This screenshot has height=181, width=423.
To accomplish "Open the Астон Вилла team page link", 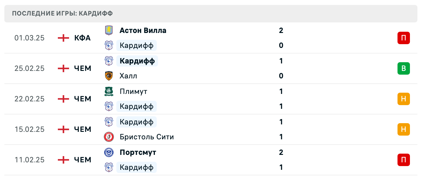I will (x=143, y=30).
